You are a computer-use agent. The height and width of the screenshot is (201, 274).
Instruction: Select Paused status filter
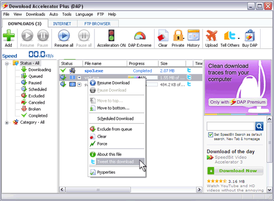click(35, 83)
